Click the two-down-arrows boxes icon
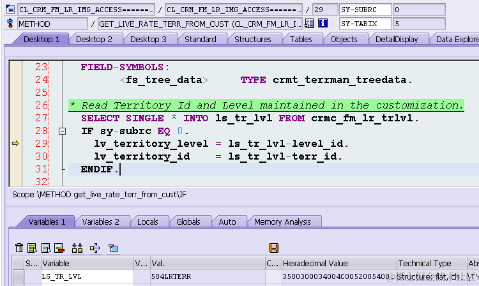The image size is (479, 286). 77,248
